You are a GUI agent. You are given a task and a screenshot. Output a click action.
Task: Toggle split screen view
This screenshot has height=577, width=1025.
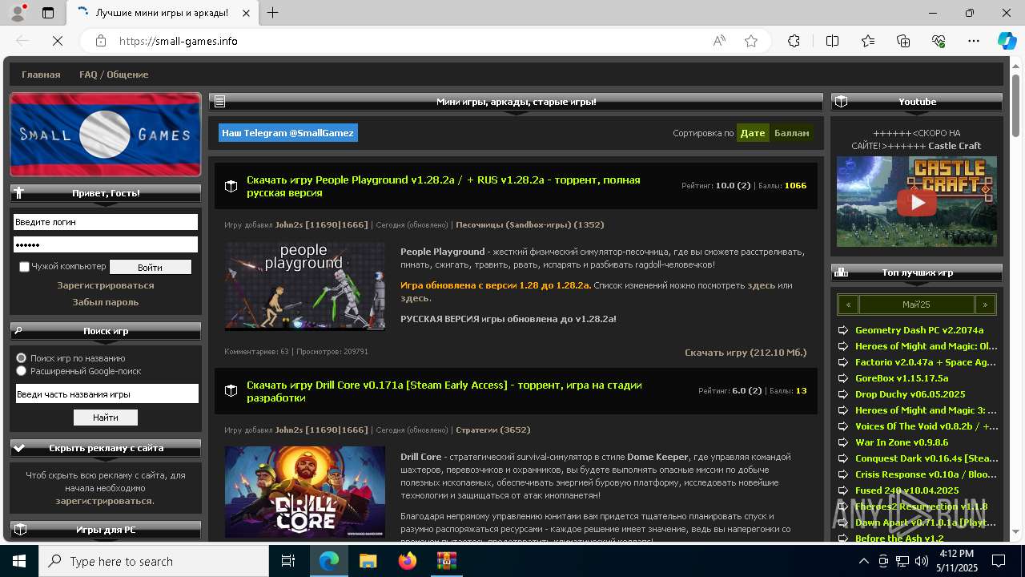click(x=832, y=41)
